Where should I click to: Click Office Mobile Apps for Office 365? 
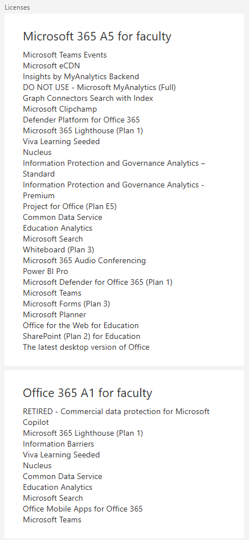[83, 509]
